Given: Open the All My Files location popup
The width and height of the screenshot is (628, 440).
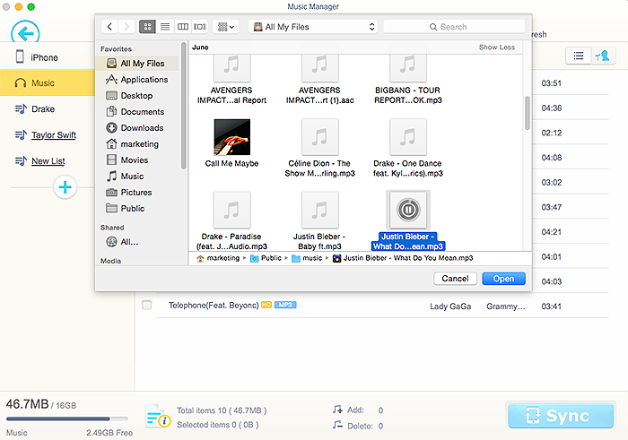Looking at the screenshot, I should coord(313,27).
